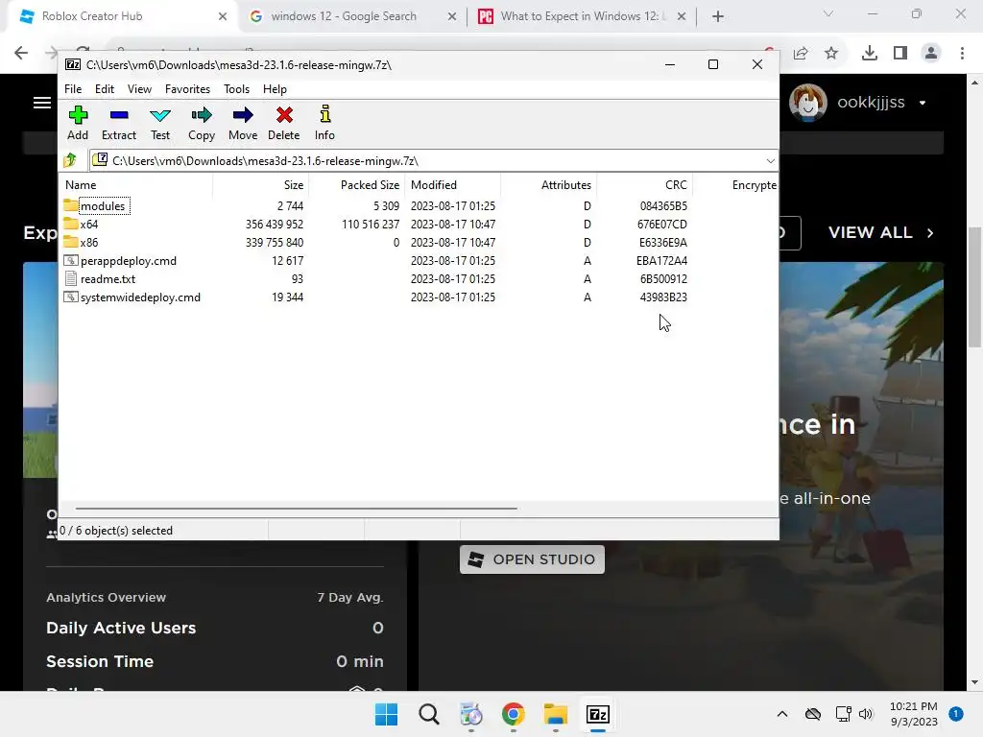The image size is (983, 737).
Task: Open the Windows Start menu
Action: click(386, 714)
